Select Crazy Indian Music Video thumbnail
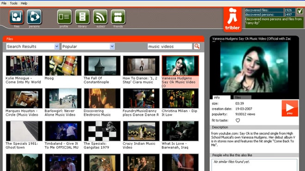Image resolution: width=305 pixels, height=171 pixels. [x=141, y=131]
